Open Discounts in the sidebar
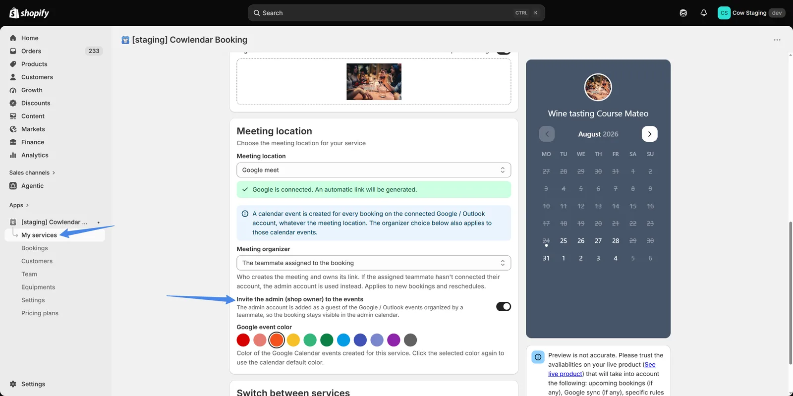The width and height of the screenshot is (793, 396). 36,103
